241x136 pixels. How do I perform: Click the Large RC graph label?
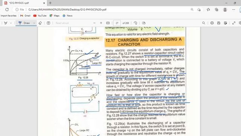97,63
